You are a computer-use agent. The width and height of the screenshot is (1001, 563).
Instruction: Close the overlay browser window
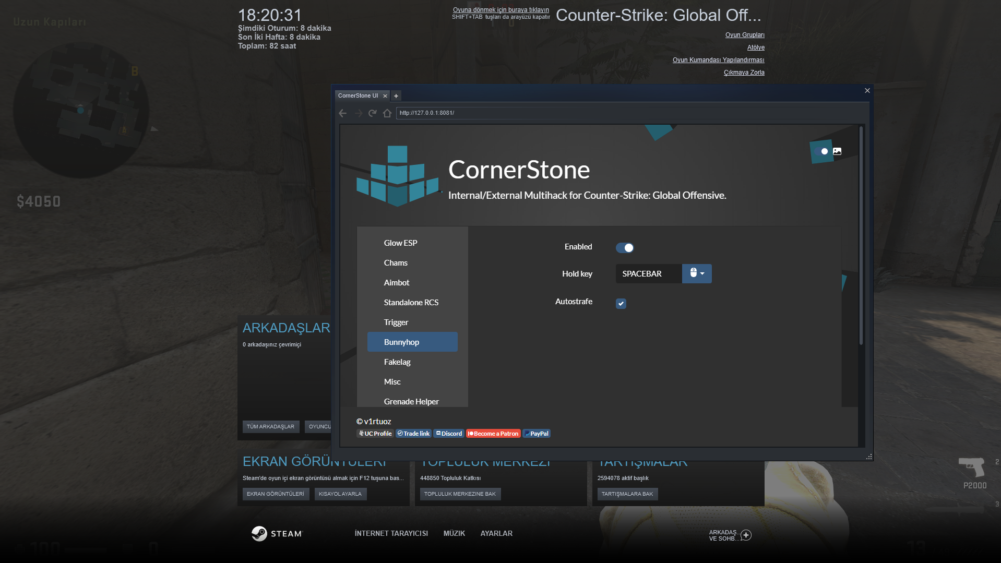[x=867, y=91]
